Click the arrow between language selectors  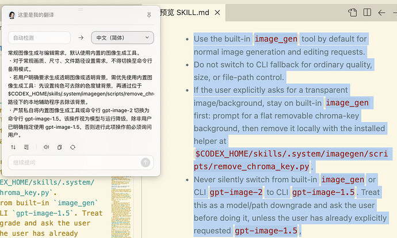tap(81, 38)
